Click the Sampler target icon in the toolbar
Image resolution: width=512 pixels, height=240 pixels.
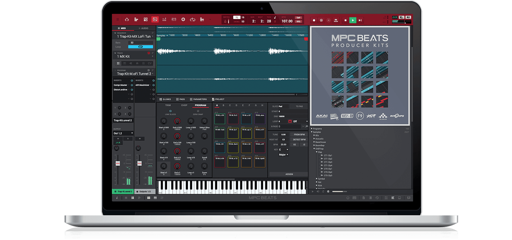tap(183, 19)
